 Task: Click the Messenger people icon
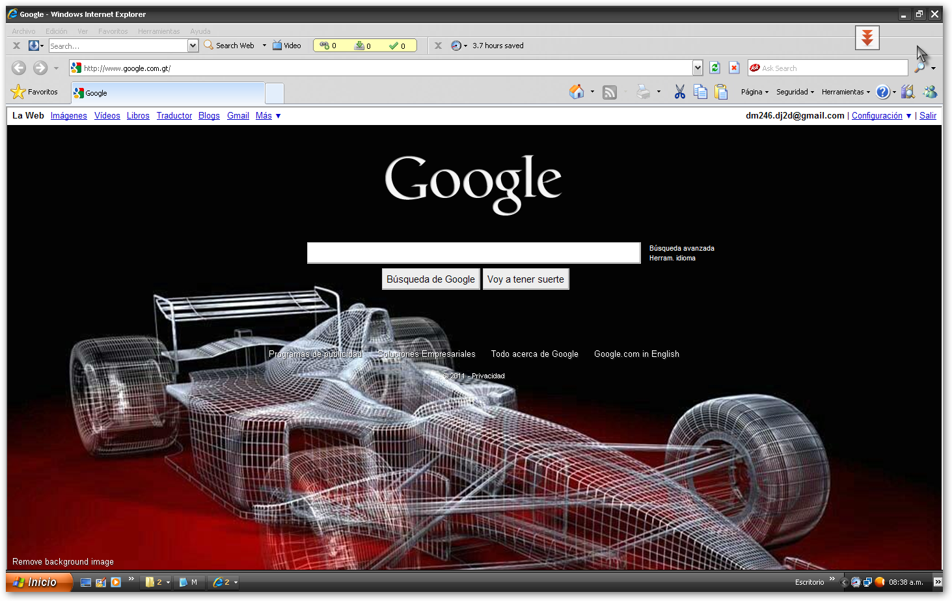931,92
